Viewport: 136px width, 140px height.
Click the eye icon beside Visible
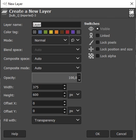pyautogui.click(x=91, y=29)
